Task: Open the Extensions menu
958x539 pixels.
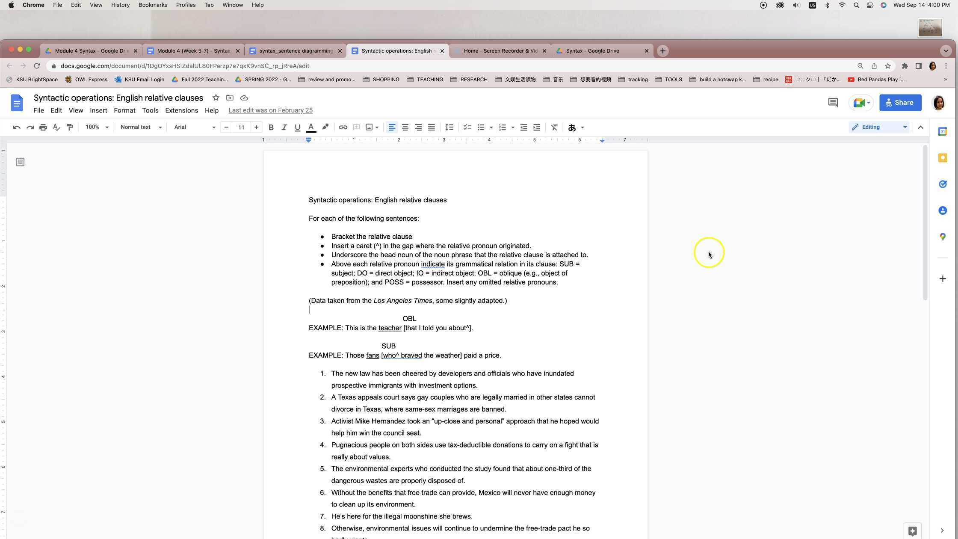Action: pyautogui.click(x=181, y=110)
